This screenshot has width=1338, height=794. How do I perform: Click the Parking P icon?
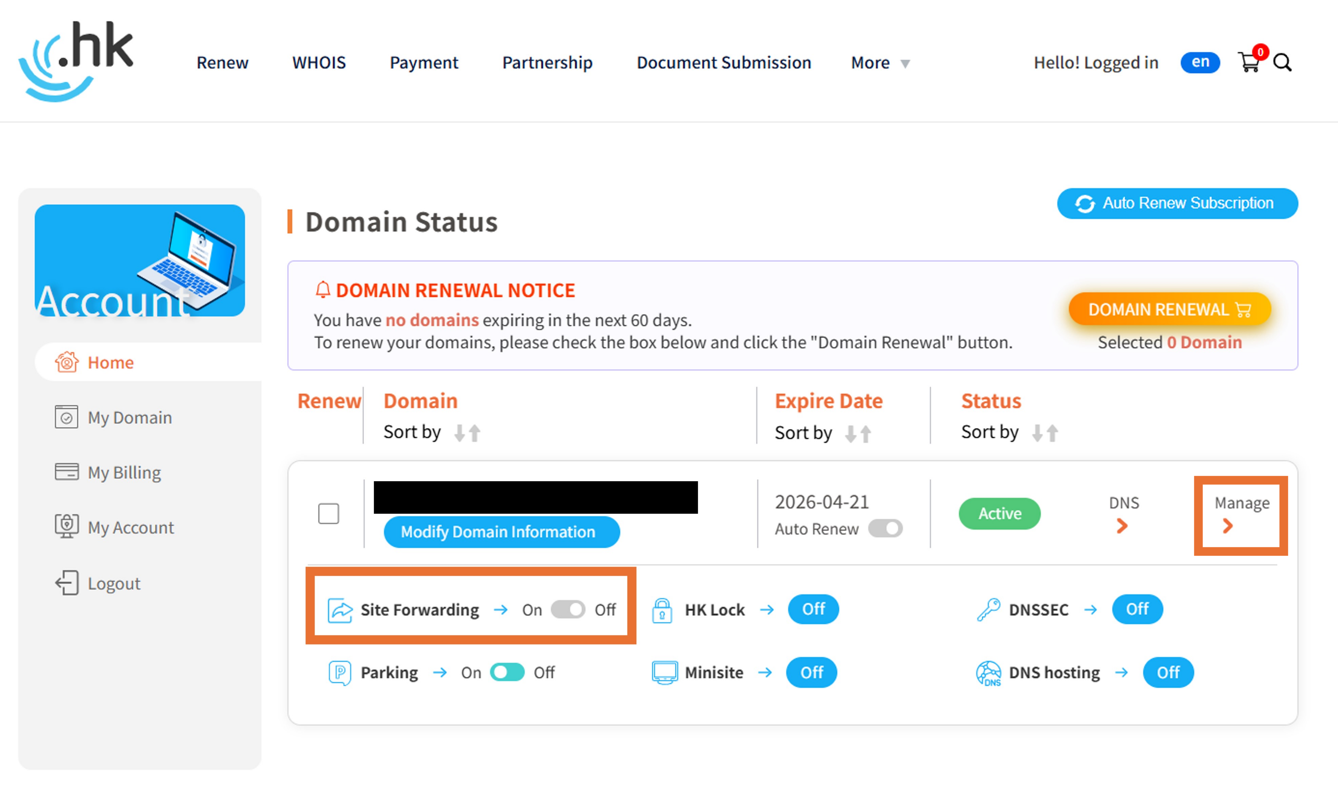click(x=340, y=672)
